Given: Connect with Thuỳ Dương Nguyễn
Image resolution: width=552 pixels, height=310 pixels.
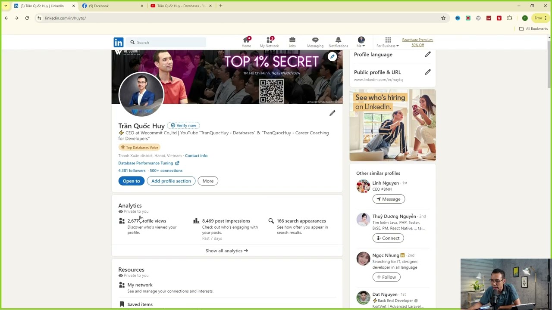Looking at the screenshot, I should [388, 238].
